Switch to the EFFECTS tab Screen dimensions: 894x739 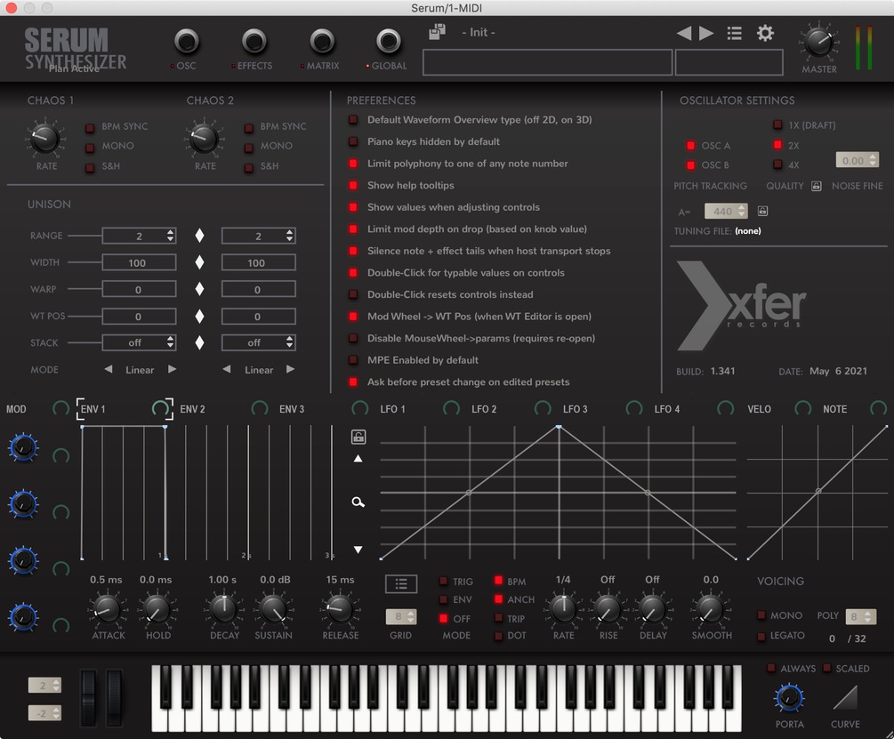click(254, 42)
